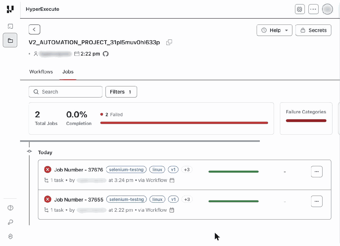340x246 pixels.
Task: Click the Today section heading
Action: pos(45,152)
